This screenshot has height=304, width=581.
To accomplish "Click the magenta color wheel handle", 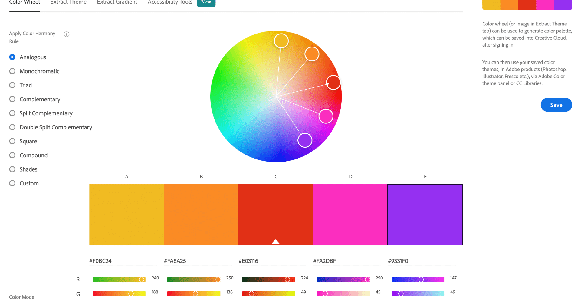I will coord(326,116).
